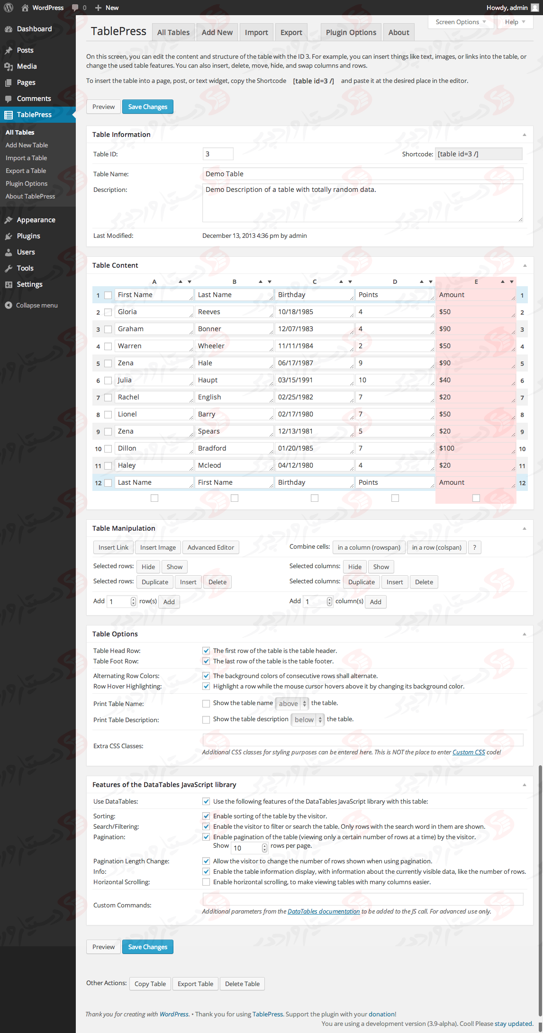
Task: Open the table name position dropdown 'above'
Action: click(292, 704)
